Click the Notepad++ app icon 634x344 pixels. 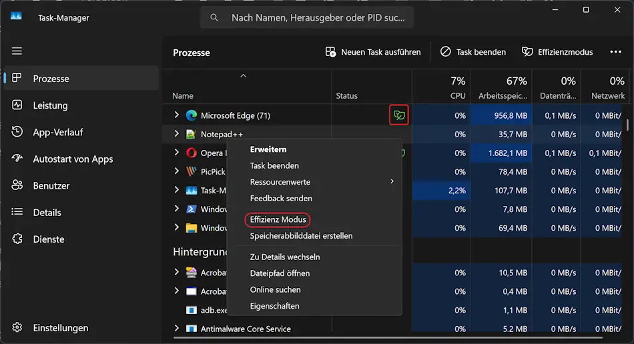191,134
